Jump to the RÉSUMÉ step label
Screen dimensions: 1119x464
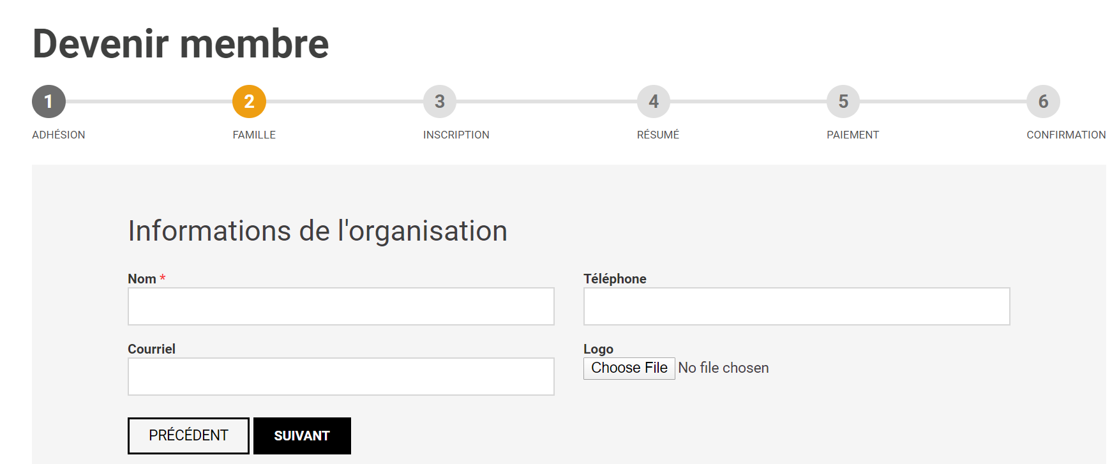pyautogui.click(x=657, y=135)
